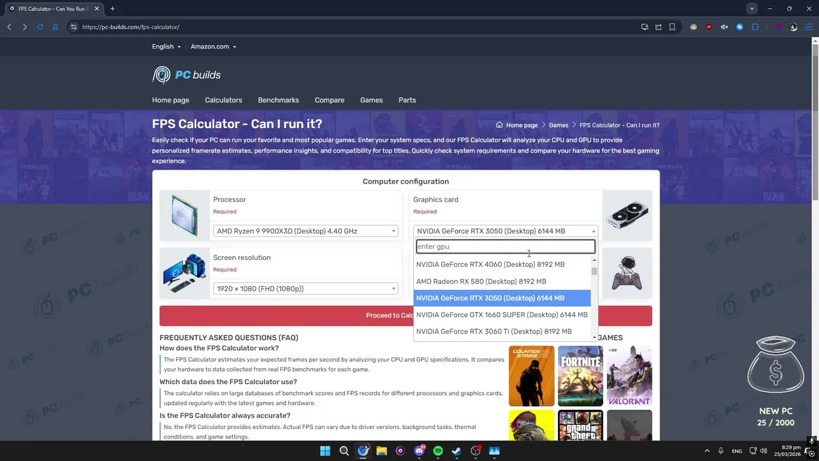Viewport: 819px width, 461px height.
Task: Click the GPU list scroll down arrow
Action: 594,337
